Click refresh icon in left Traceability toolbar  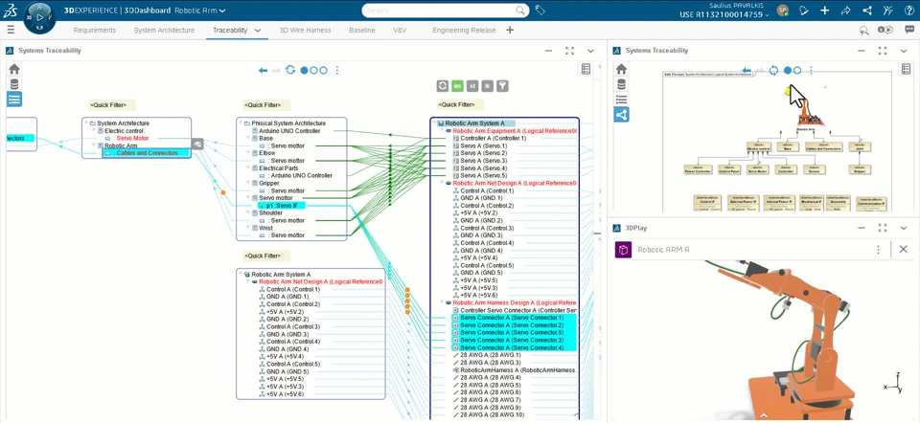click(x=290, y=70)
